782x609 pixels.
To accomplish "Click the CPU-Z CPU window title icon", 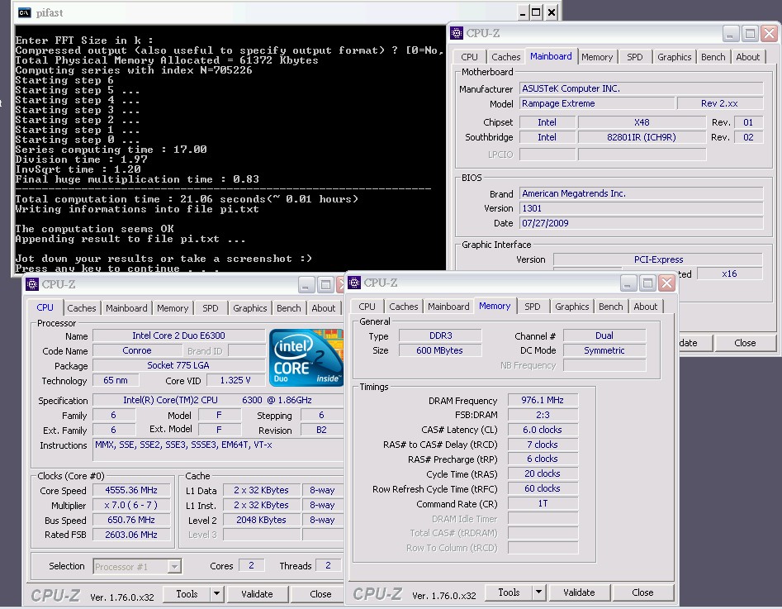I will (32, 284).
